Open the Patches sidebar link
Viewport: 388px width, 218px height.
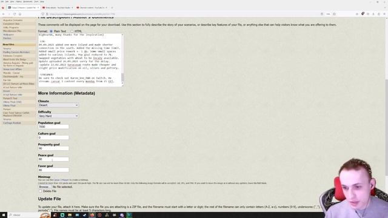tap(7, 38)
